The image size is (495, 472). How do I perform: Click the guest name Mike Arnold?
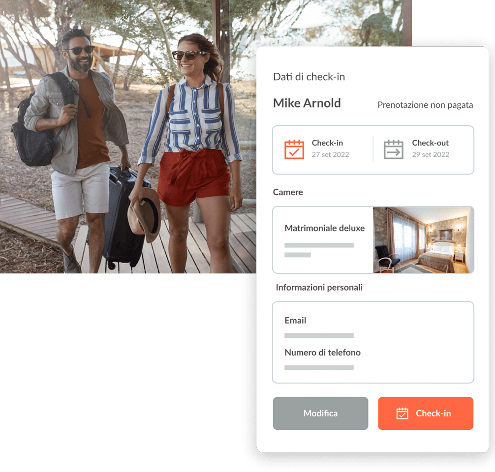coord(307,103)
